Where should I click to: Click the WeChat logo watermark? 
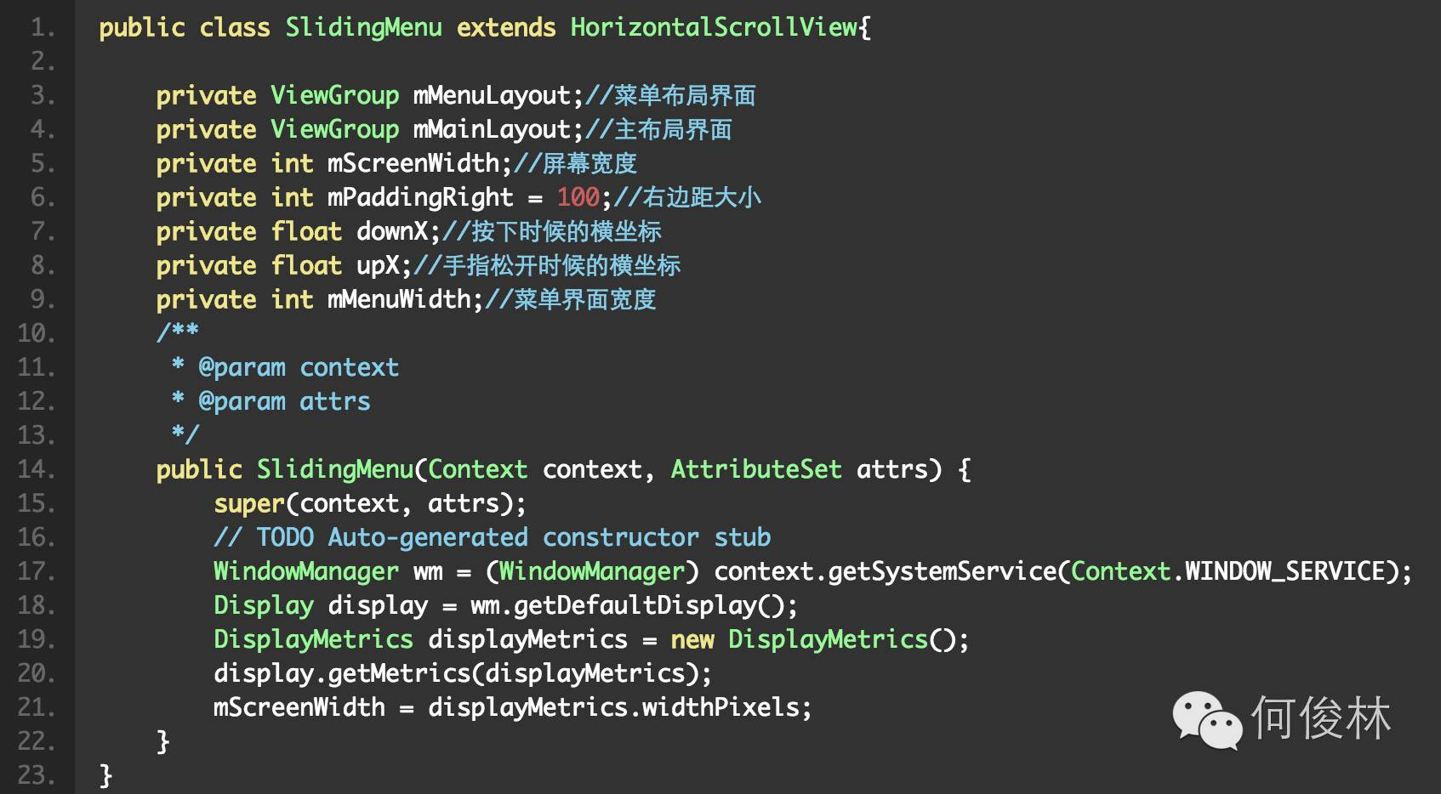[1207, 720]
